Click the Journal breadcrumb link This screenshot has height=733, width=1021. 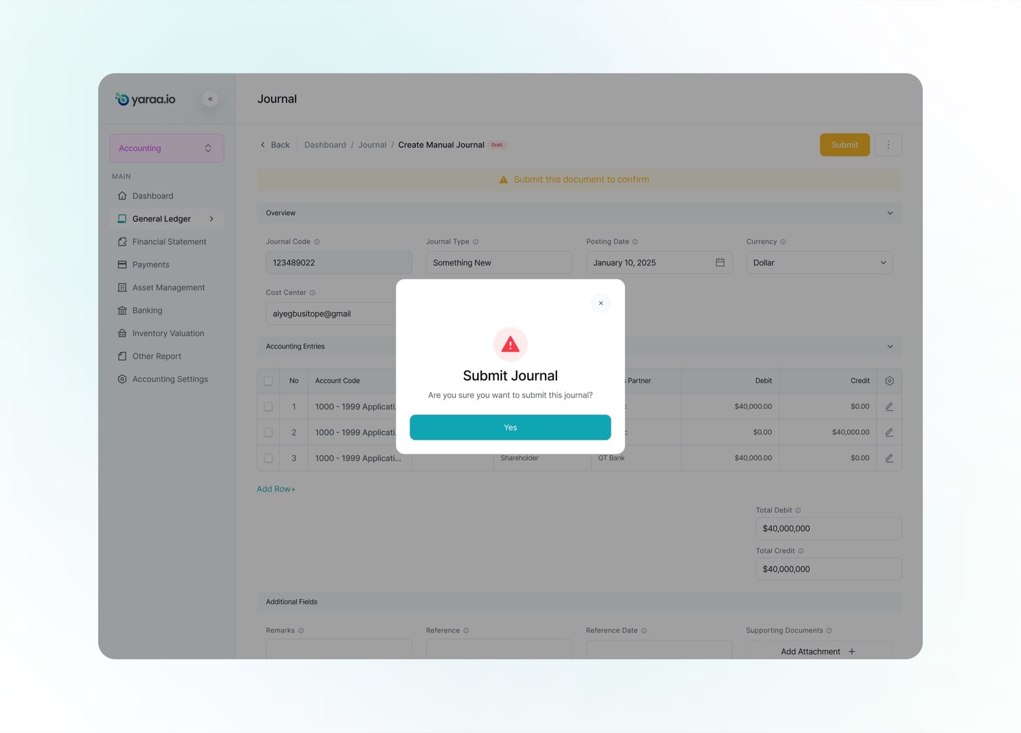tap(372, 145)
